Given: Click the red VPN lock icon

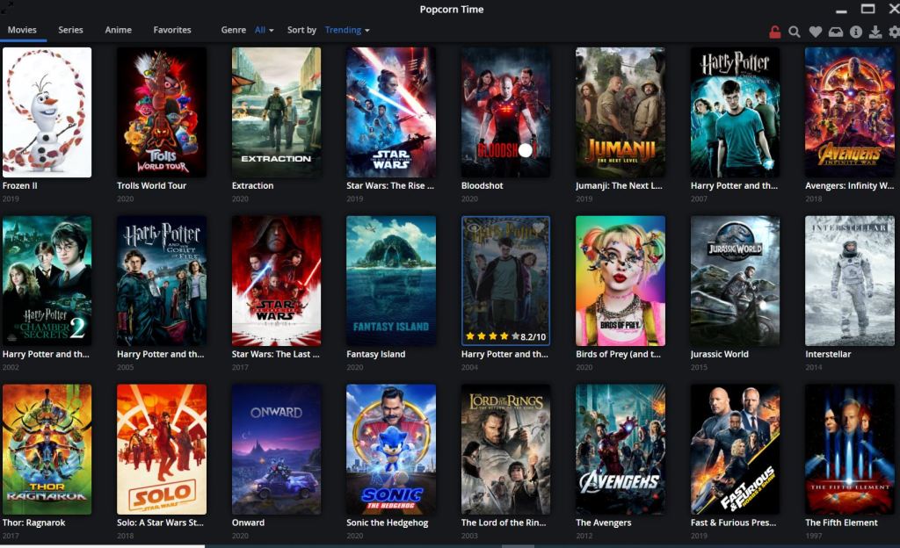Looking at the screenshot, I should tap(776, 32).
